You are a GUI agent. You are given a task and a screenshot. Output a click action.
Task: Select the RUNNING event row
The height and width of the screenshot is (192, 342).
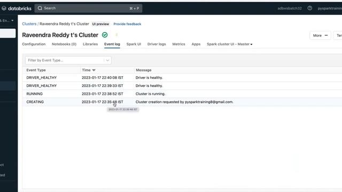point(182,94)
